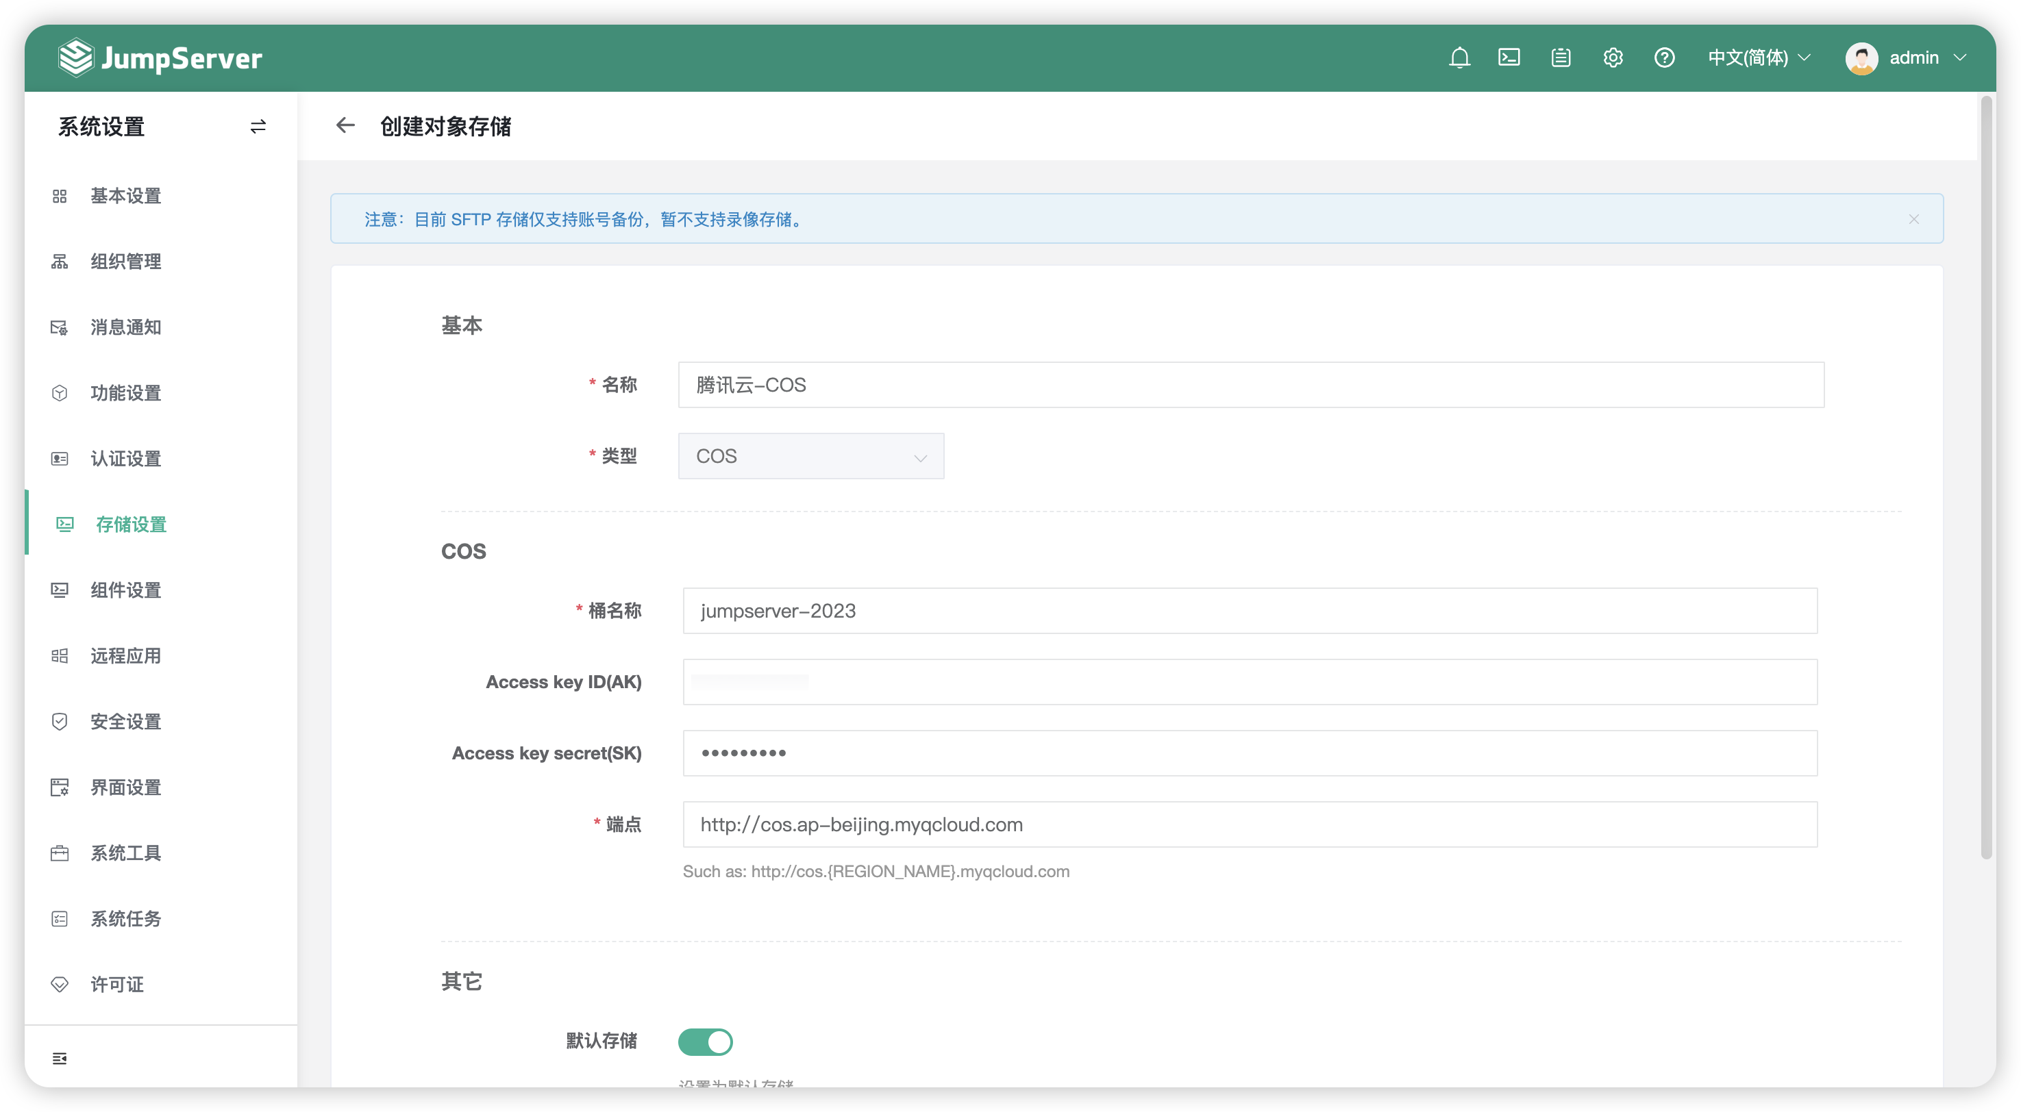Click the Access key secret(SK) field
Image resolution: width=2021 pixels, height=1112 pixels.
pyautogui.click(x=1250, y=754)
